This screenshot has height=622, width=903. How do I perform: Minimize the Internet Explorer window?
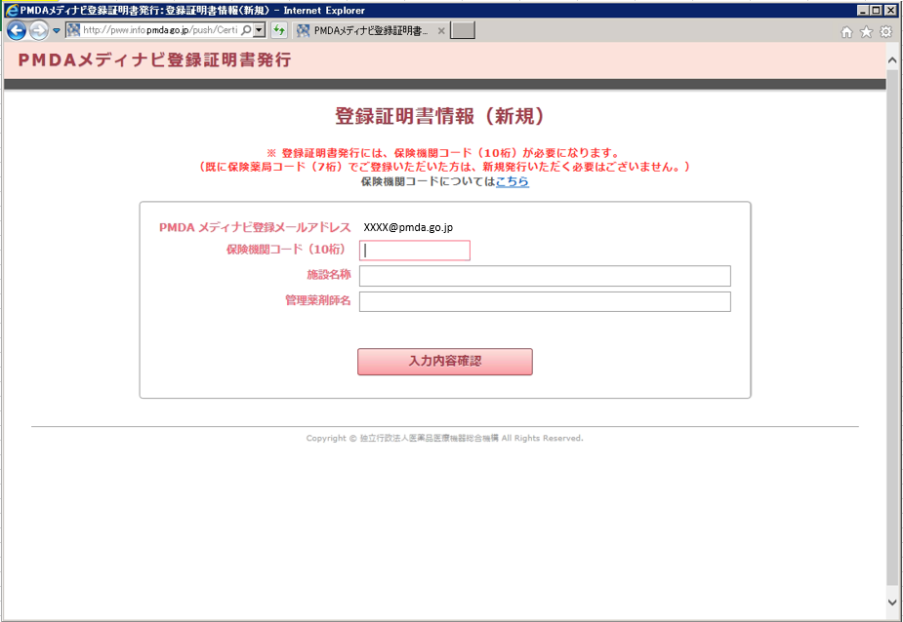pos(863,11)
